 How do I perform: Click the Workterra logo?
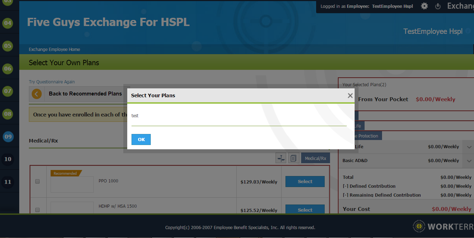coord(443,226)
